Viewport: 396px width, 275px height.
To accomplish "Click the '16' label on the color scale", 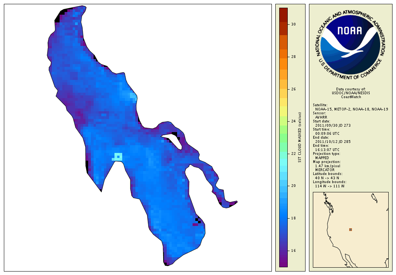I will coord(293,251).
